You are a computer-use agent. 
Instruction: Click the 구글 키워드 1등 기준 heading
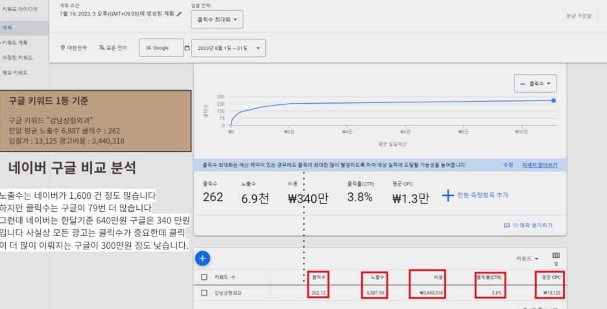[49, 101]
